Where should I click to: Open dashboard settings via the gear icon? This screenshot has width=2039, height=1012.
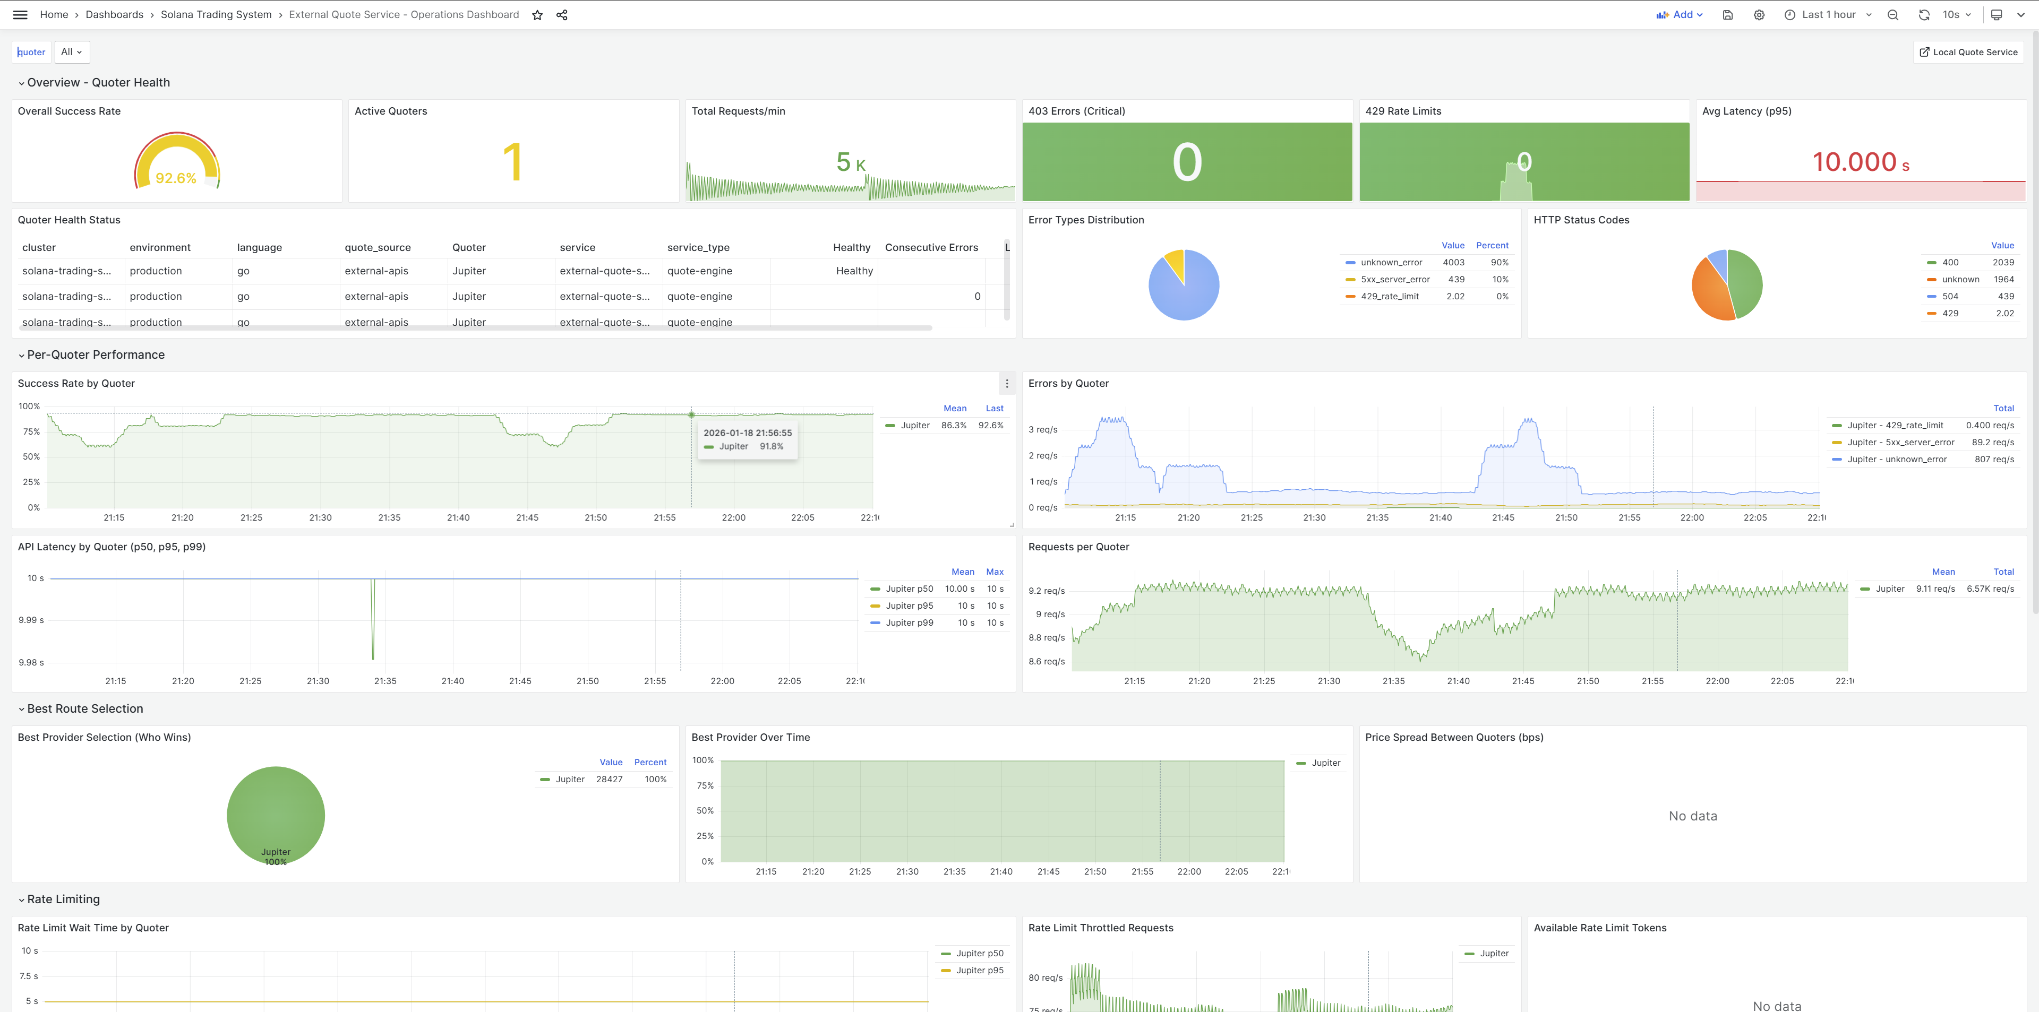tap(1759, 14)
